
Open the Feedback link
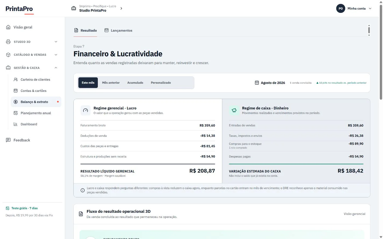(x=22, y=140)
